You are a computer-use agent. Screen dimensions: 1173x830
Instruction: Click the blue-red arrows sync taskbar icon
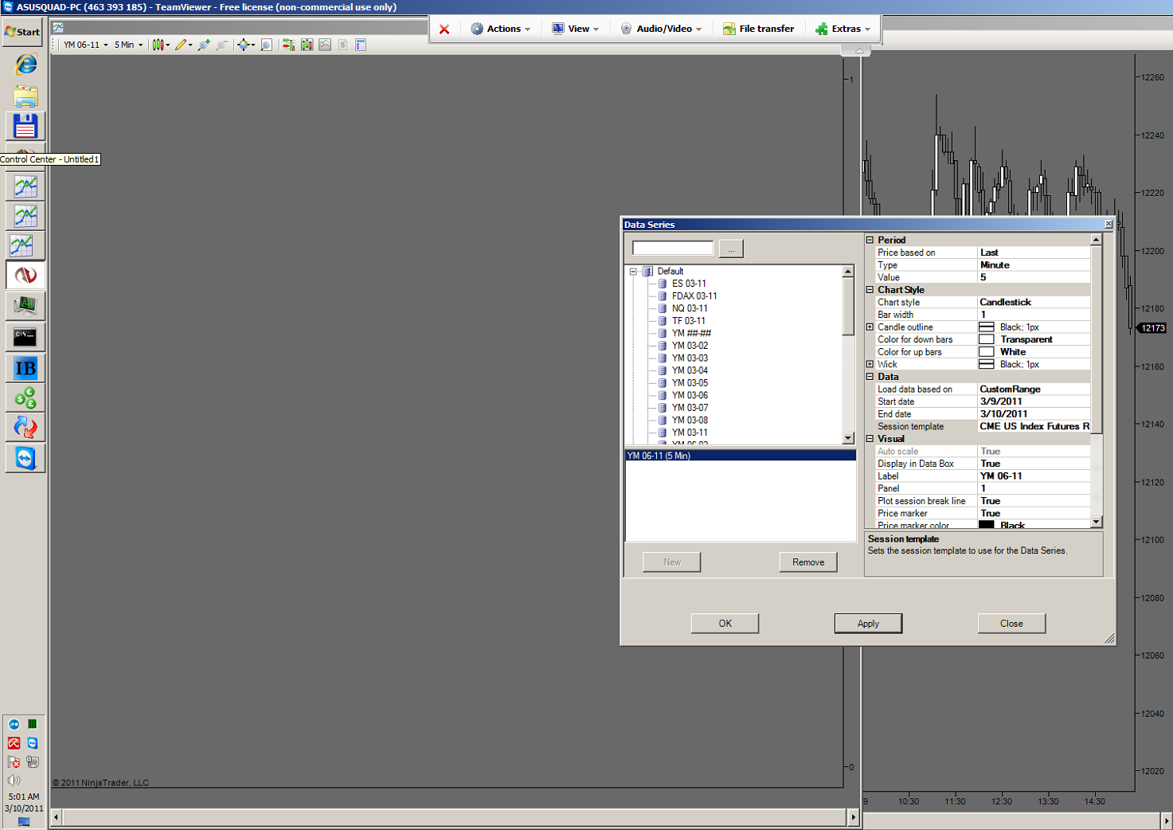pos(25,428)
